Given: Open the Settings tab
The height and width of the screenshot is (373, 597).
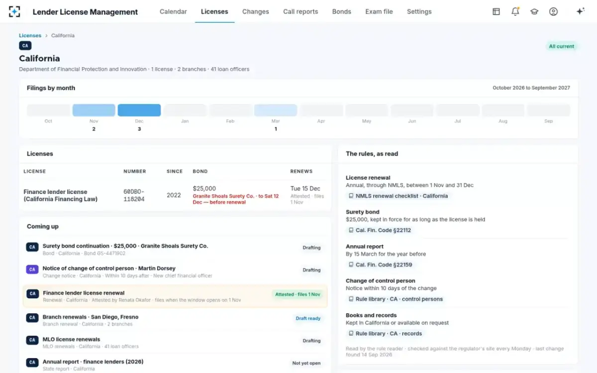Looking at the screenshot, I should pyautogui.click(x=419, y=11).
